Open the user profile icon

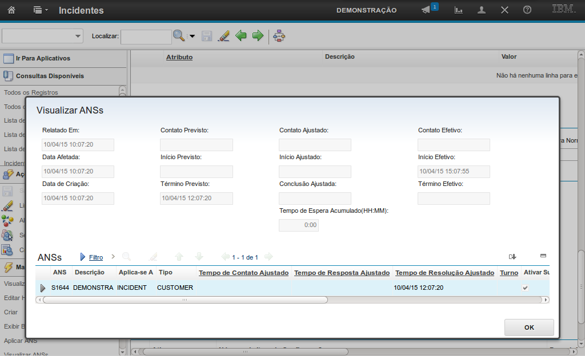click(482, 10)
